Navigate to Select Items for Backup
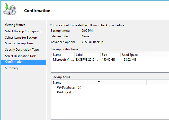The image size is (169, 120). pyautogui.click(x=21, y=38)
